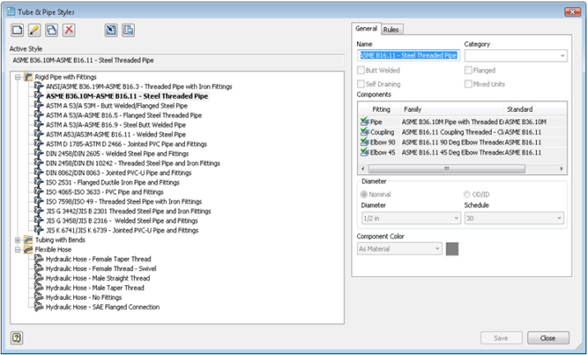Click the Flexible Hose folder icon

(x=28, y=250)
